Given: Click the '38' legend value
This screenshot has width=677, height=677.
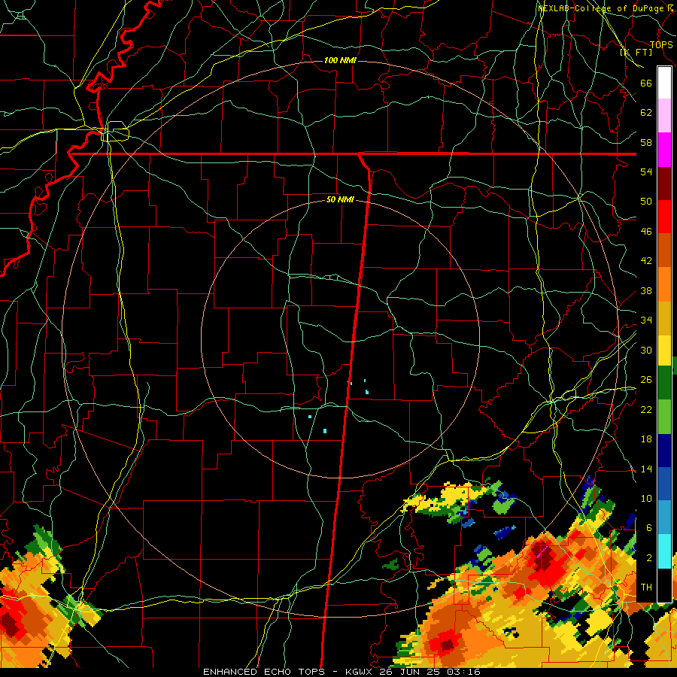Looking at the screenshot, I should [x=646, y=291].
